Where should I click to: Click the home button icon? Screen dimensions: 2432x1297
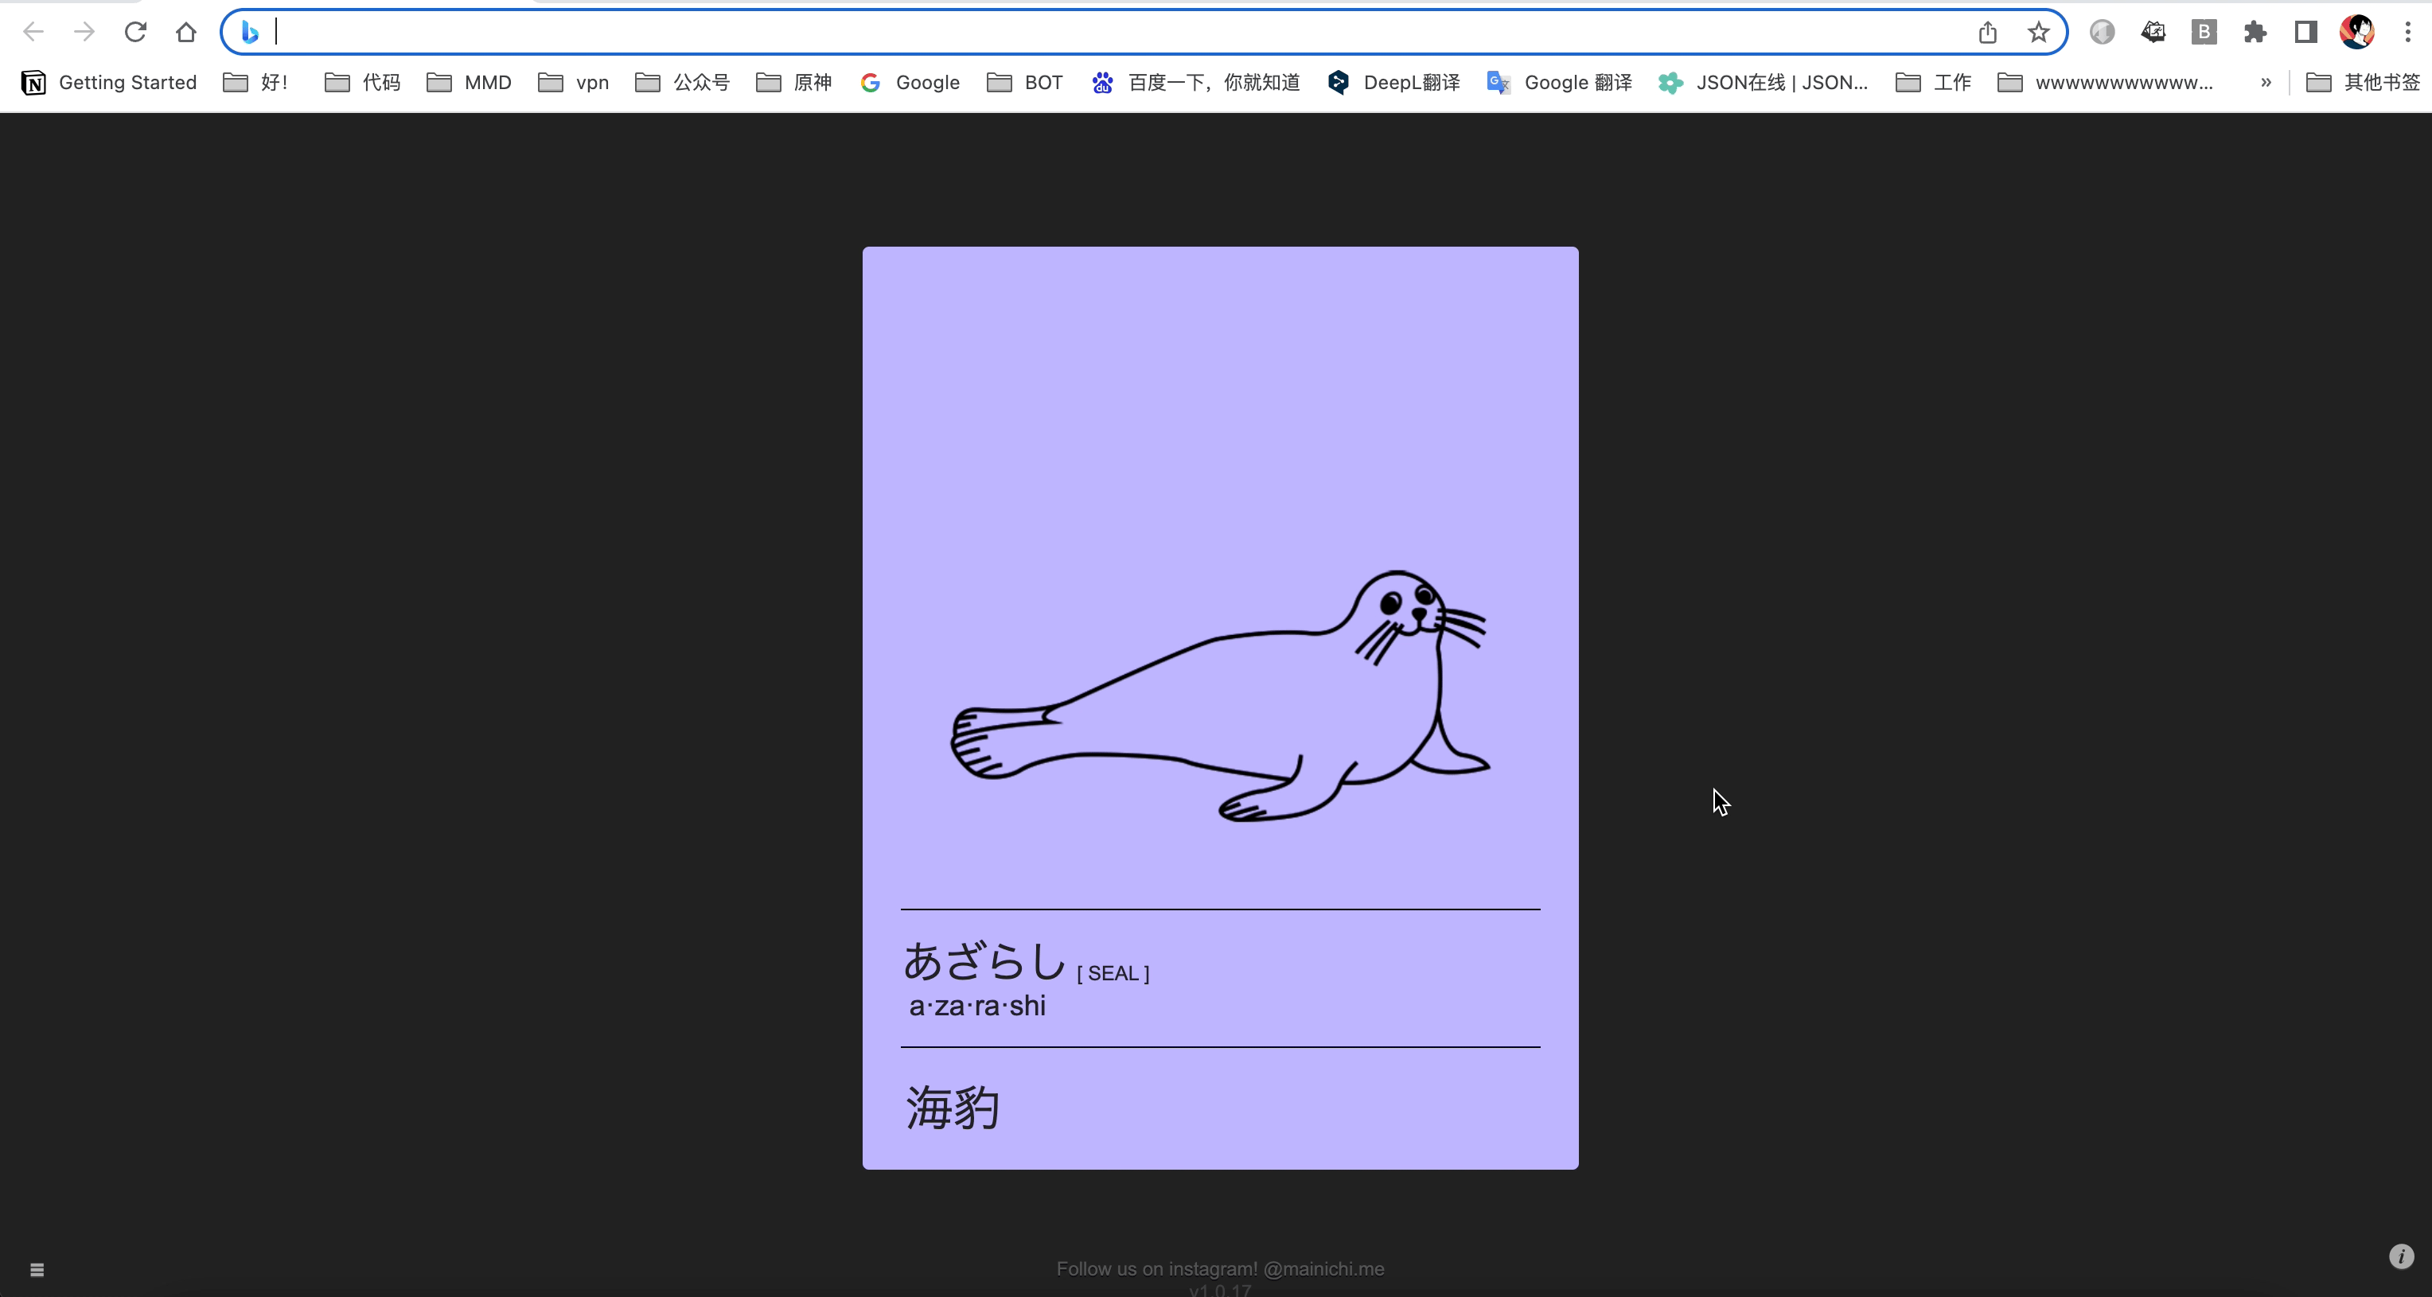click(186, 32)
